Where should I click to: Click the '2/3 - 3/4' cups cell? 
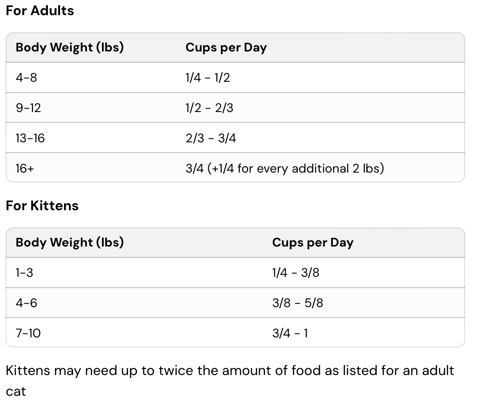tap(211, 138)
